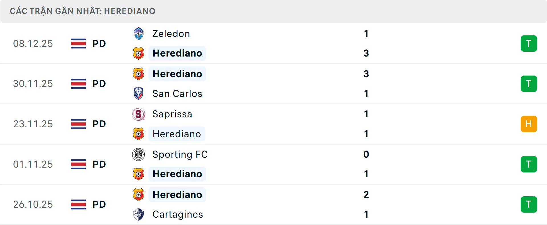Click Costa Rica flag for 30.11.25 match
547x225 pixels.
(x=78, y=84)
